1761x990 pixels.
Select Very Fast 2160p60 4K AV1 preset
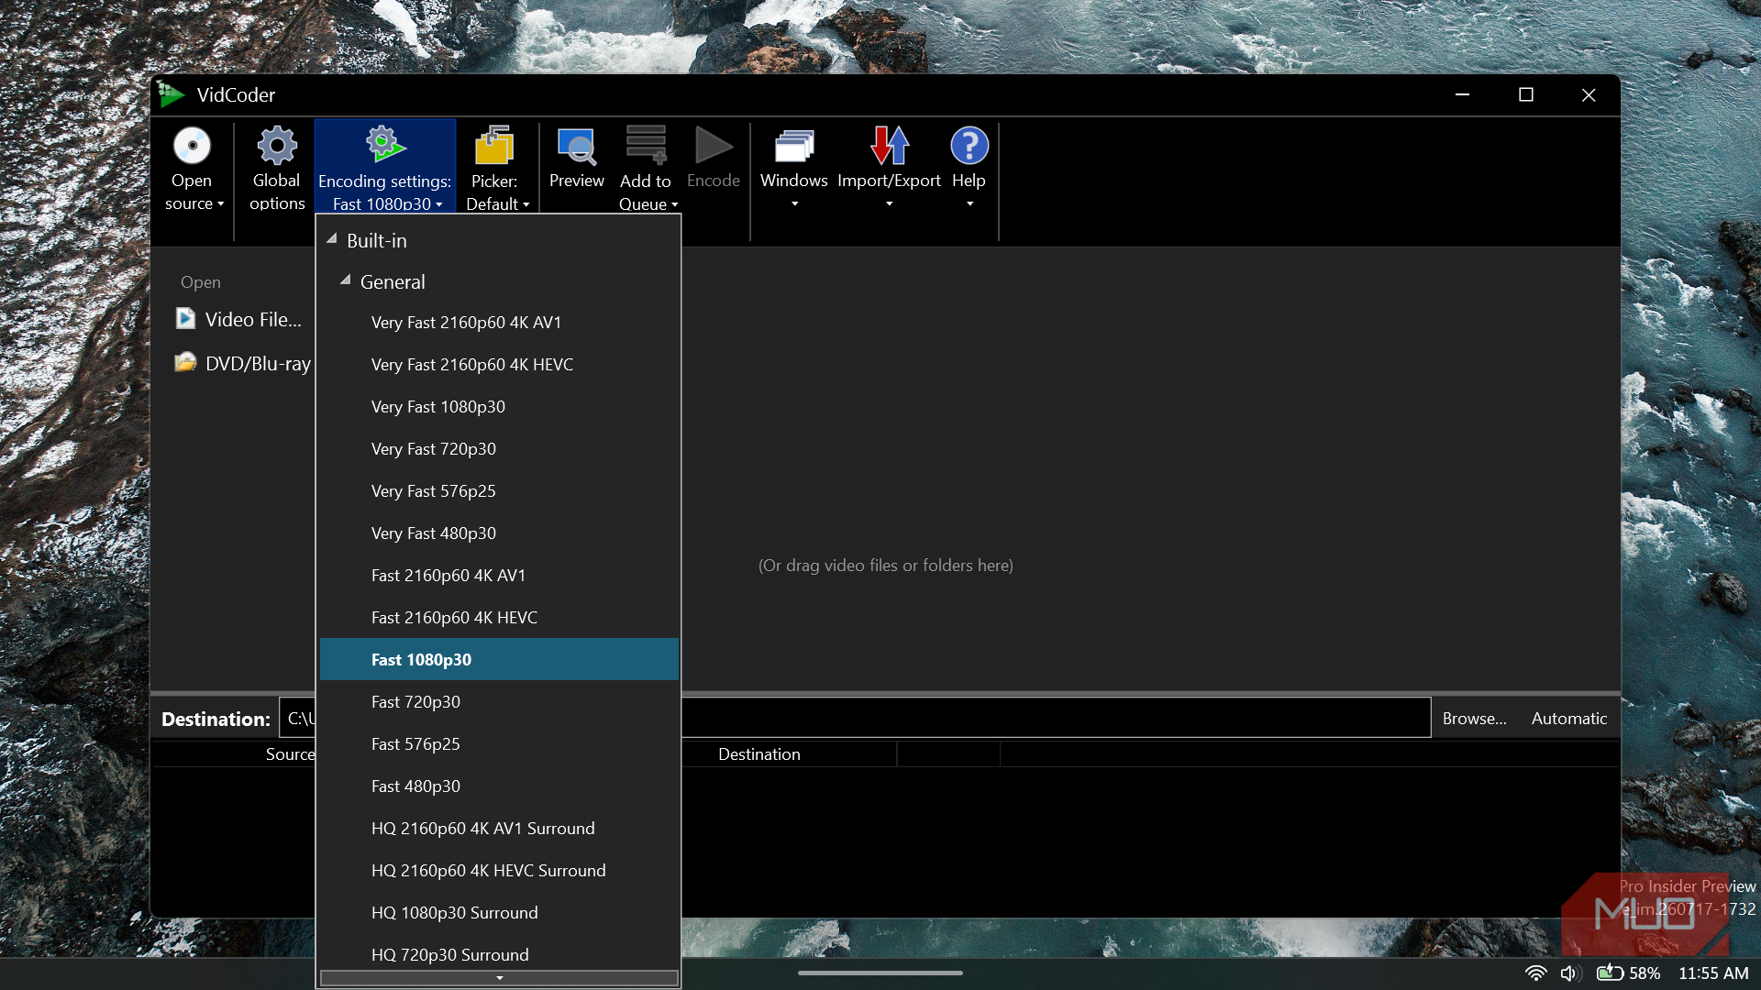pos(499,323)
